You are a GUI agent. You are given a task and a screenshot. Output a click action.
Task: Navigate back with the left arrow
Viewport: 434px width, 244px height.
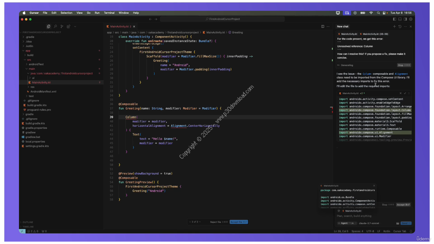point(151,19)
